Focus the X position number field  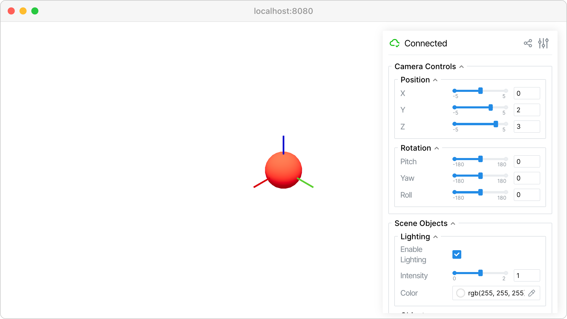(x=527, y=93)
